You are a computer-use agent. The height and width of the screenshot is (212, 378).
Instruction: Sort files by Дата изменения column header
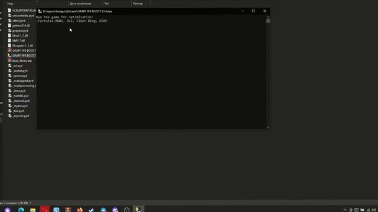pyautogui.click(x=80, y=4)
